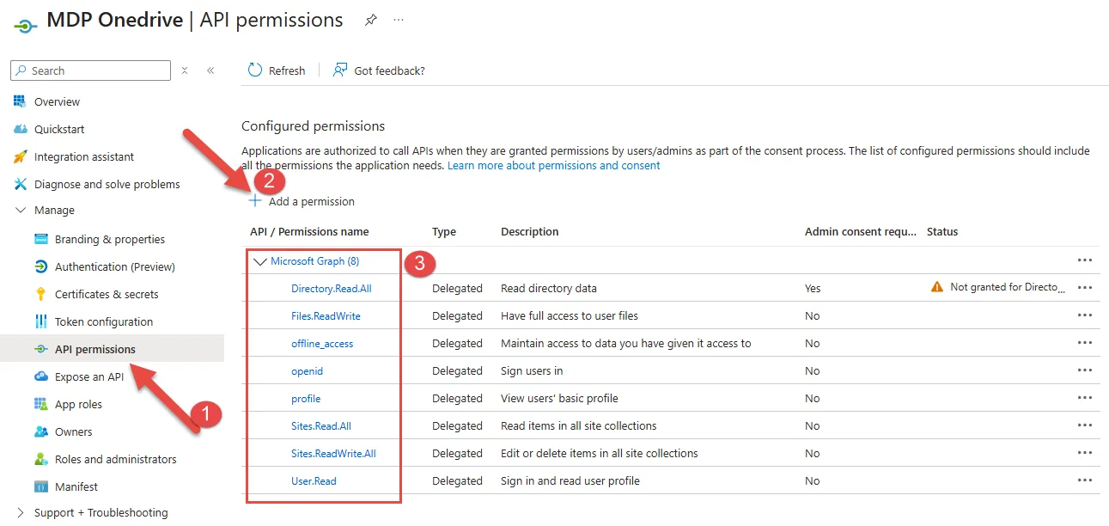Open ellipsis menu for Microsoft Graph row

tap(1085, 260)
